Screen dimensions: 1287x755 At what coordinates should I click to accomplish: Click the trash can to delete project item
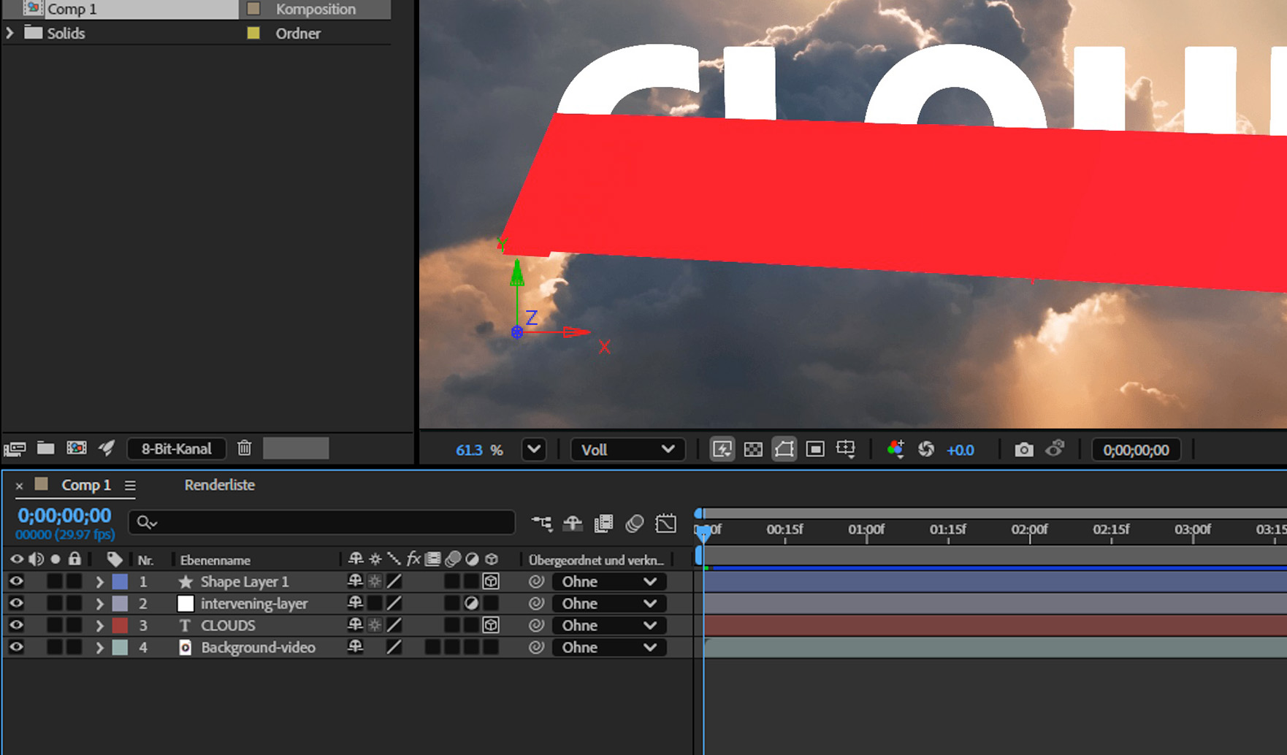244,448
